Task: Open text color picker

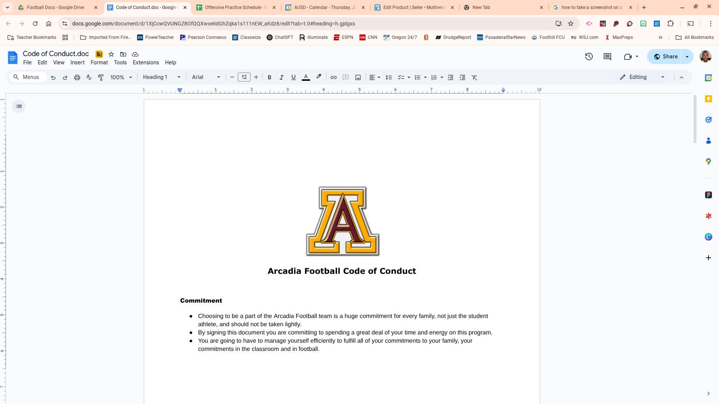Action: [x=306, y=77]
